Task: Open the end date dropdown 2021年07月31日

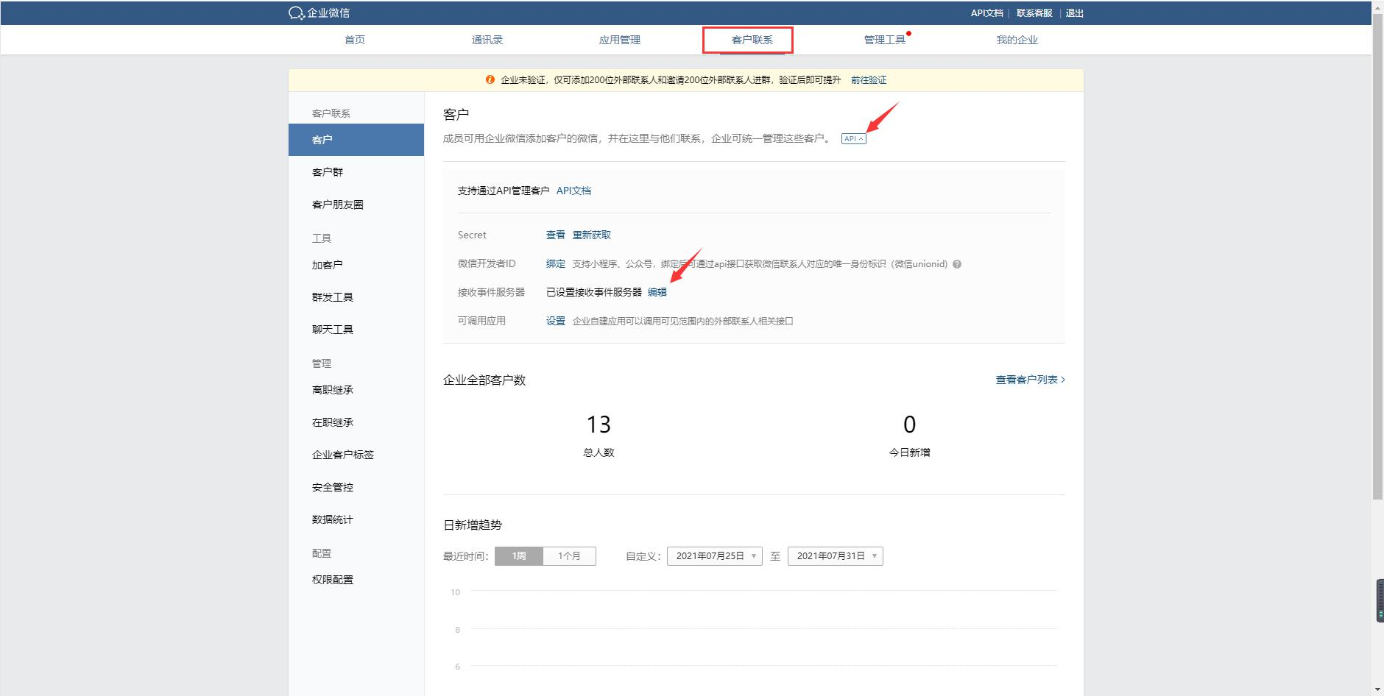Action: (x=835, y=556)
